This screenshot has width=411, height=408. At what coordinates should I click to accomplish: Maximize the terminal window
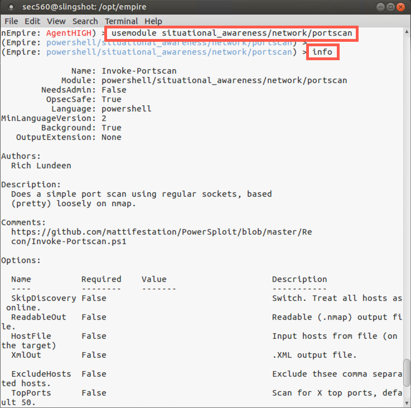coord(390,7)
